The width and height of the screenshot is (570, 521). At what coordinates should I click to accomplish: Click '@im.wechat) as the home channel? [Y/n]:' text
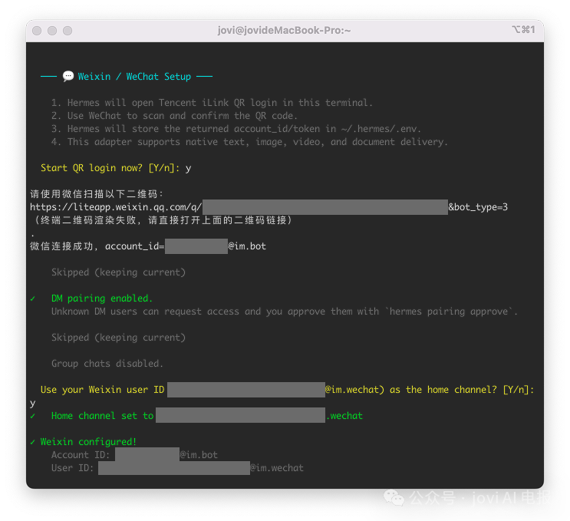click(430, 390)
